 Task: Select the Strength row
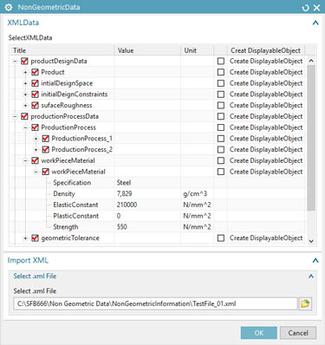(158, 227)
